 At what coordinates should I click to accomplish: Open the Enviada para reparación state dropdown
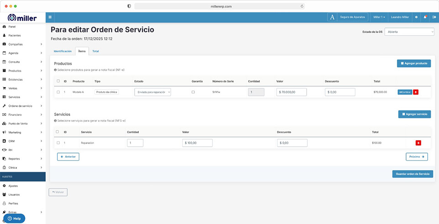click(x=152, y=92)
